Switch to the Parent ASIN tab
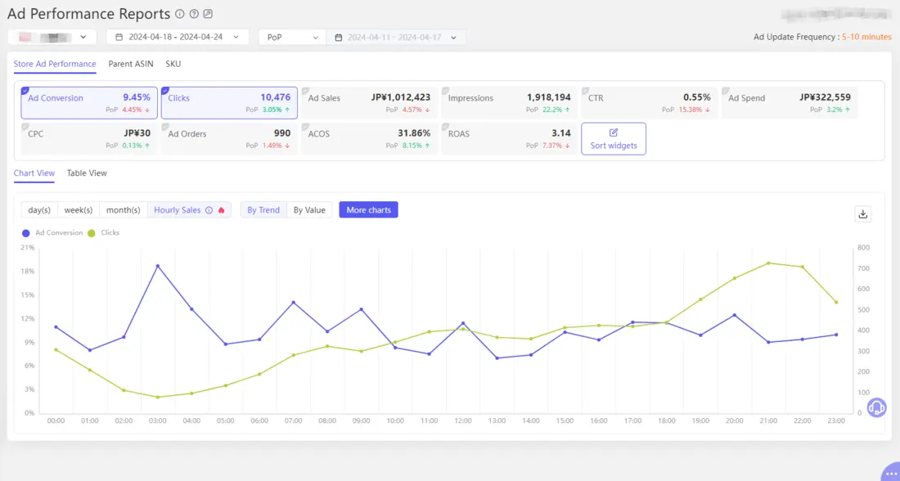This screenshot has height=481, width=900. [x=131, y=63]
